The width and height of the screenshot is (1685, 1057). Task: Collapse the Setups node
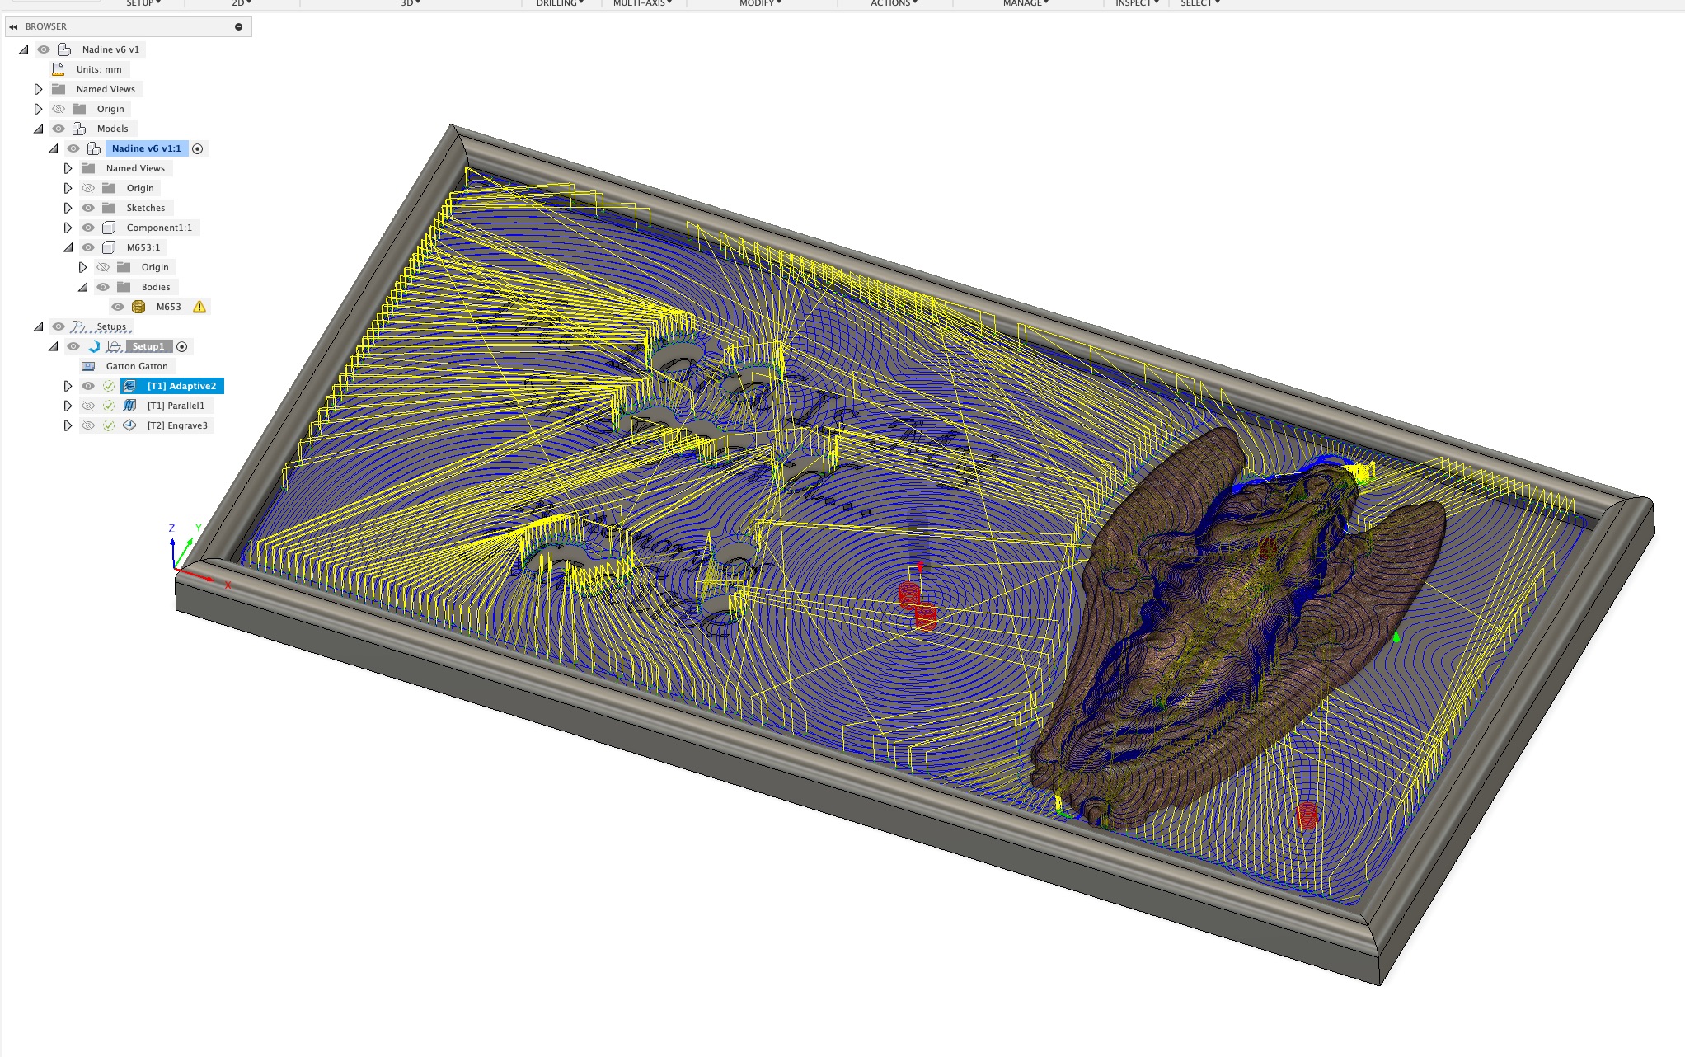pos(38,326)
